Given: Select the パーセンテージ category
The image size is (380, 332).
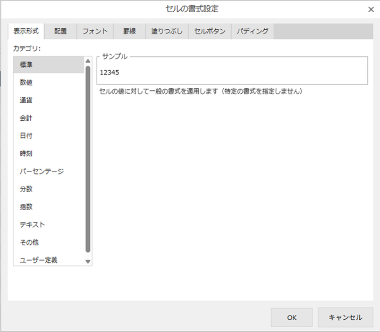Looking at the screenshot, I should (41, 171).
